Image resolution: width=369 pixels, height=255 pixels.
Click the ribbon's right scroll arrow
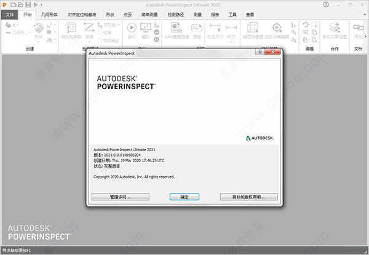tap(366, 36)
